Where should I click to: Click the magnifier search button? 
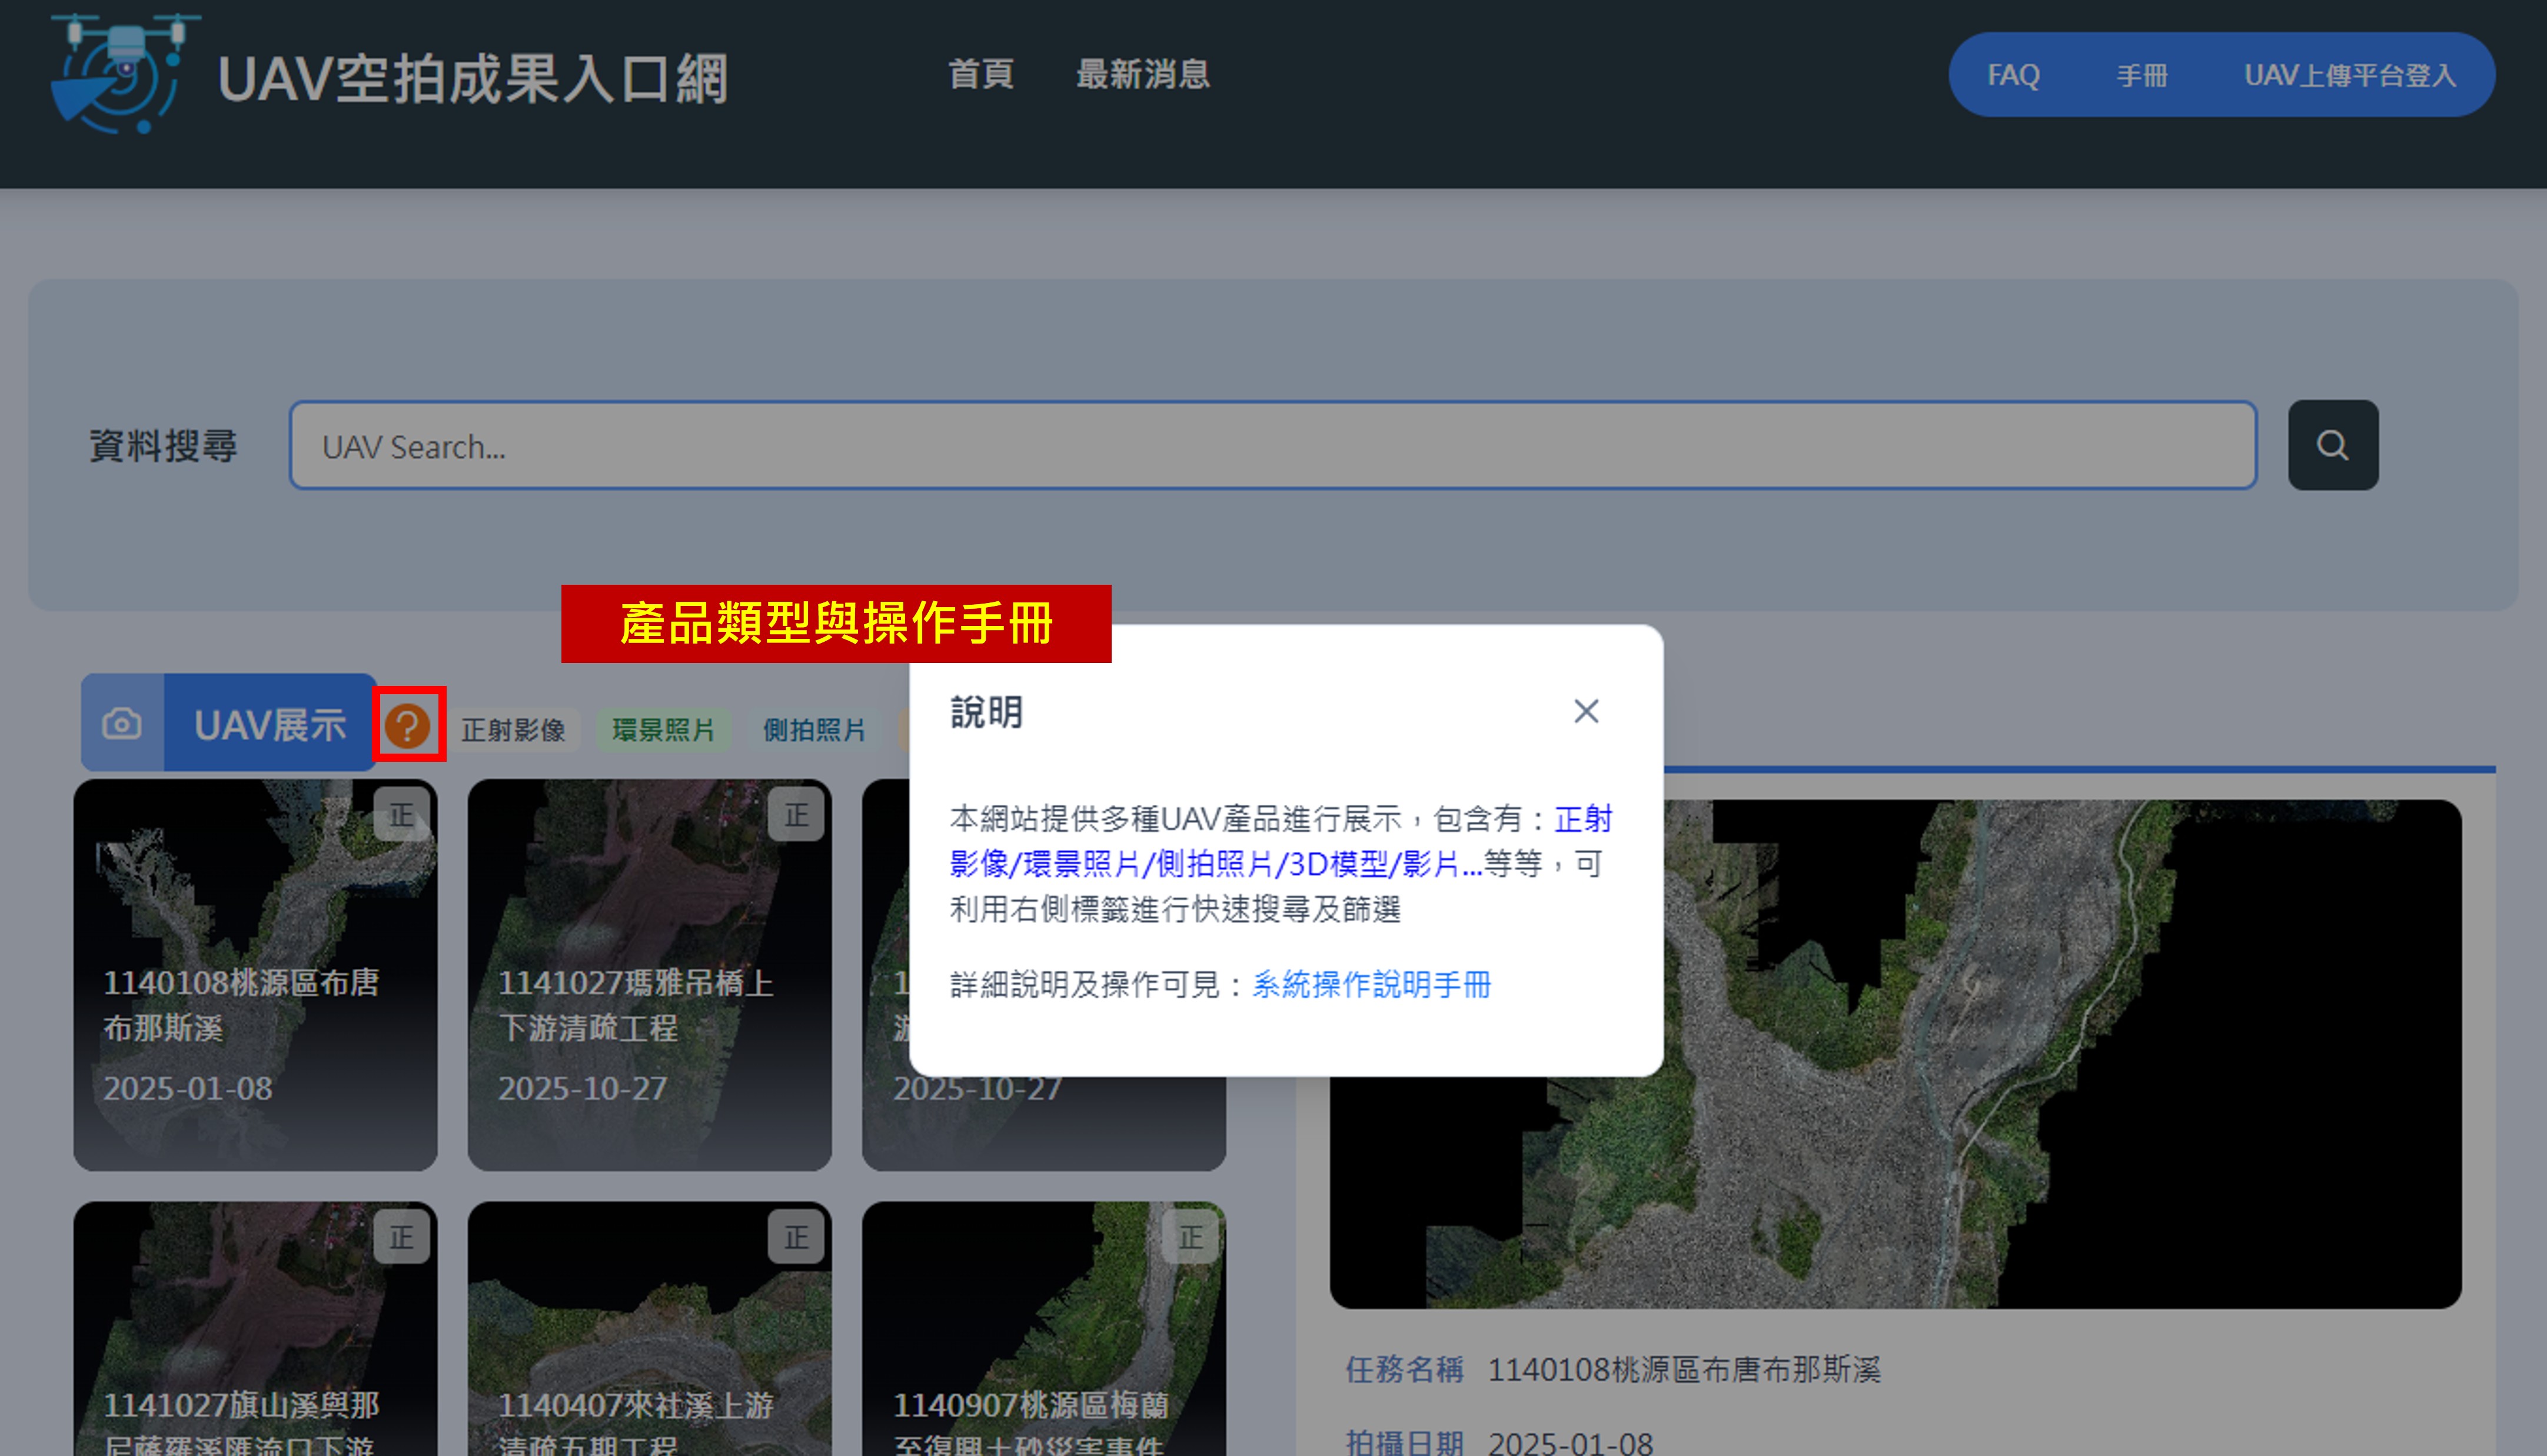[2332, 445]
